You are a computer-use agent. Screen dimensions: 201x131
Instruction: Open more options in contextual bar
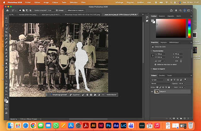(x=103, y=95)
